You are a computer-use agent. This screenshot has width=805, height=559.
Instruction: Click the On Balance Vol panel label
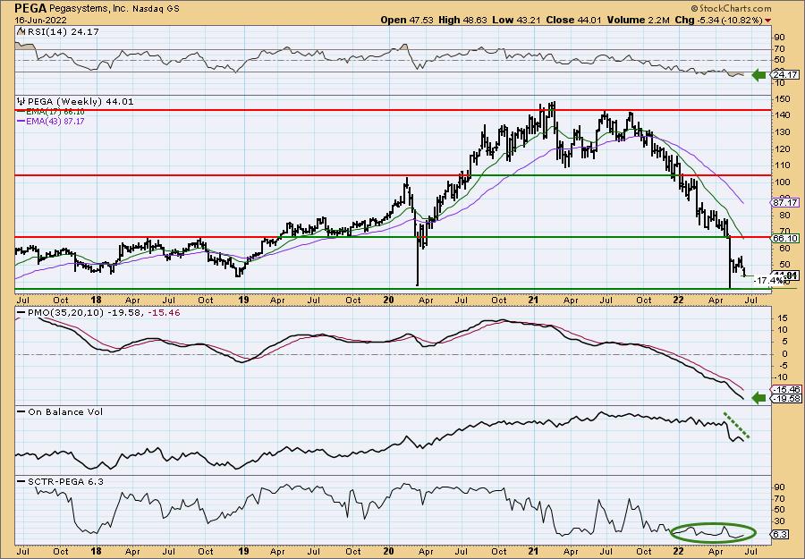(65, 411)
